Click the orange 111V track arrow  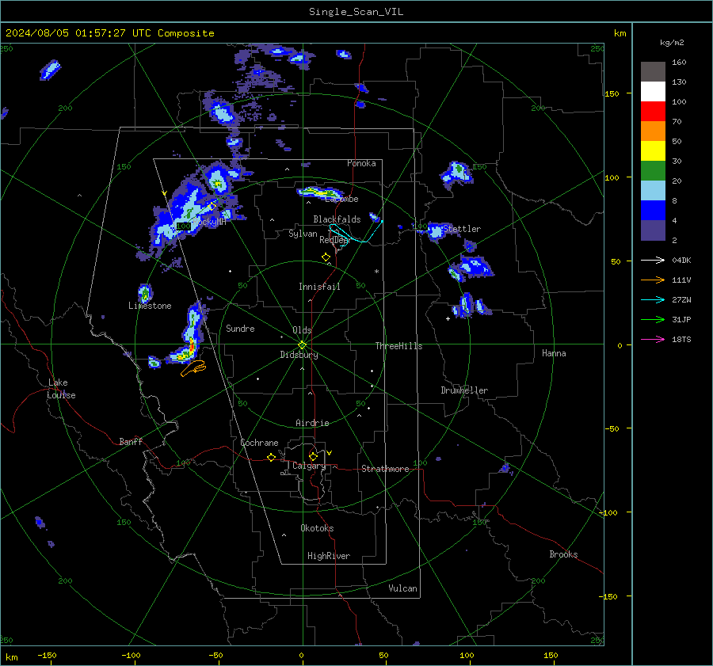[x=653, y=280]
